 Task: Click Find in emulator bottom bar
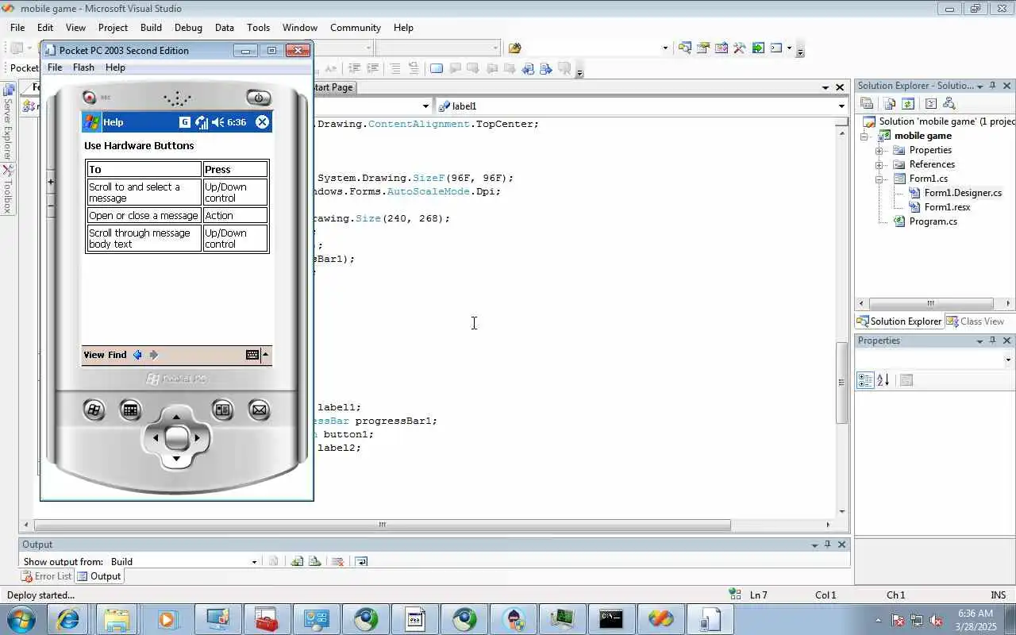117,355
